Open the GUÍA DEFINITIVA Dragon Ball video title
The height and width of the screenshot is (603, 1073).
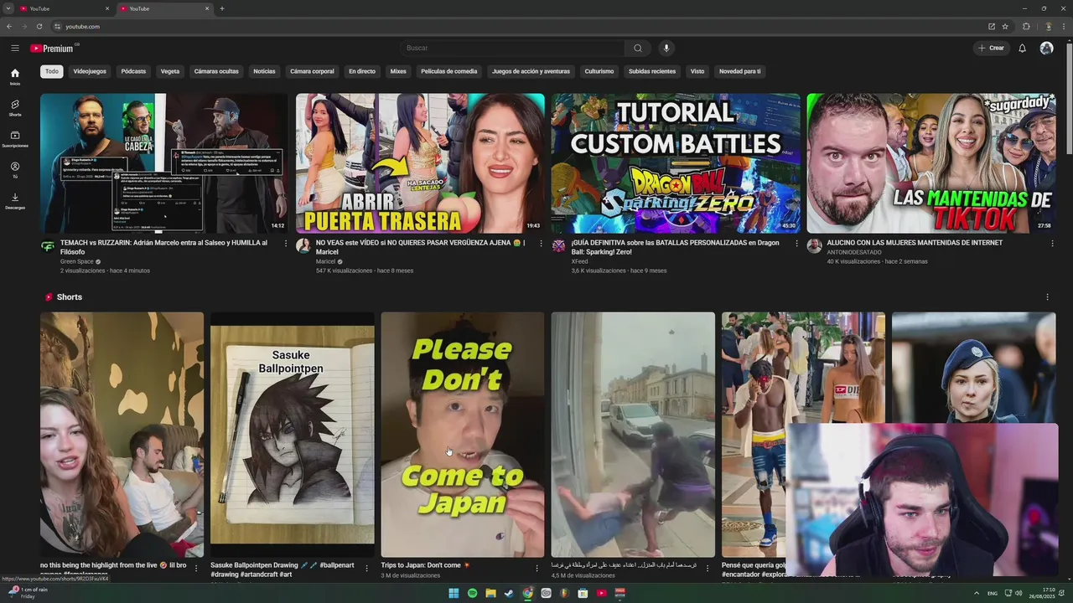coord(675,247)
